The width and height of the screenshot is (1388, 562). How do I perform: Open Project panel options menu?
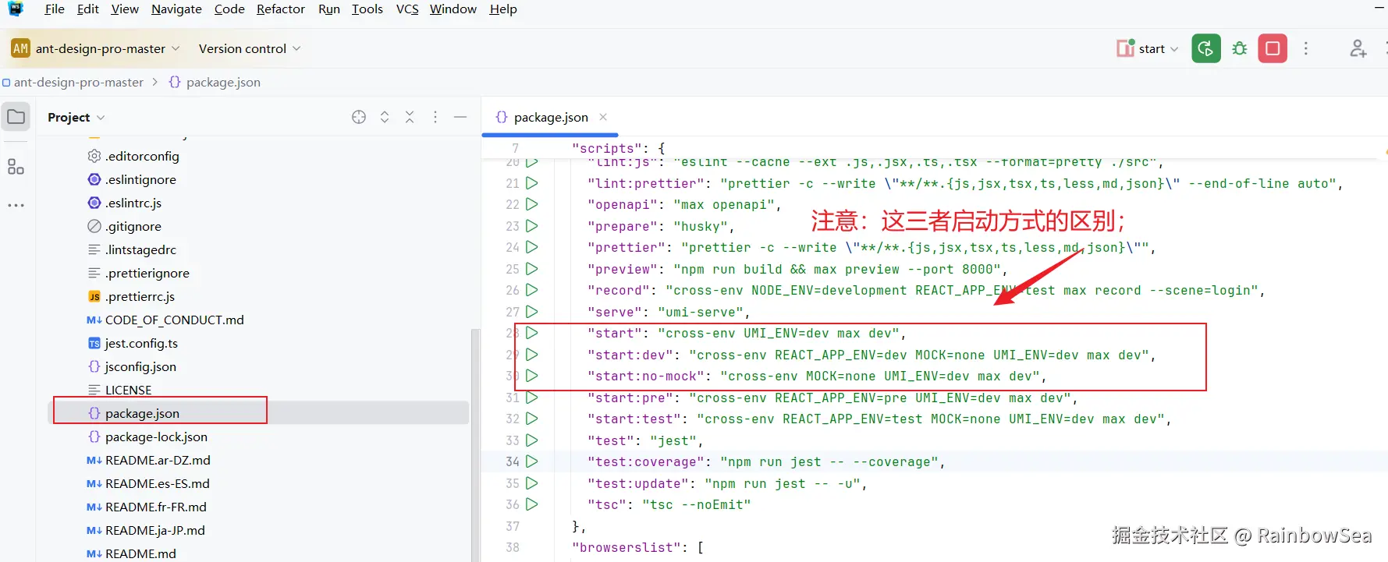click(435, 117)
